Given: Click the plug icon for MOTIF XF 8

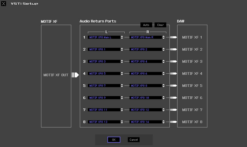Looking at the screenshot, I should coord(173,122).
